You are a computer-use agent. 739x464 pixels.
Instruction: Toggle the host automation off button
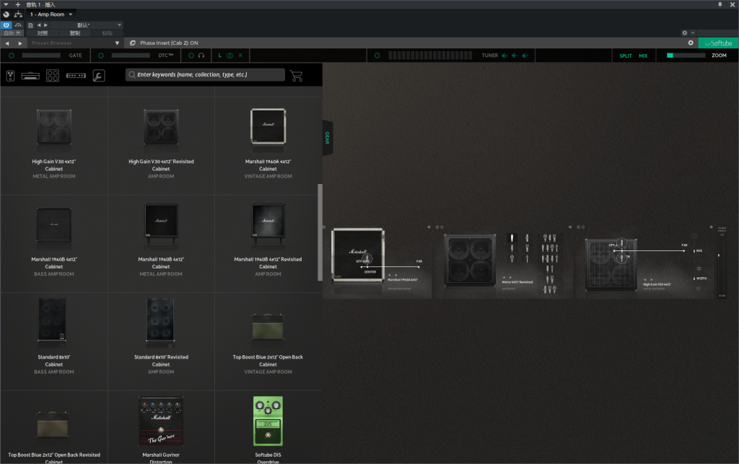[12, 33]
